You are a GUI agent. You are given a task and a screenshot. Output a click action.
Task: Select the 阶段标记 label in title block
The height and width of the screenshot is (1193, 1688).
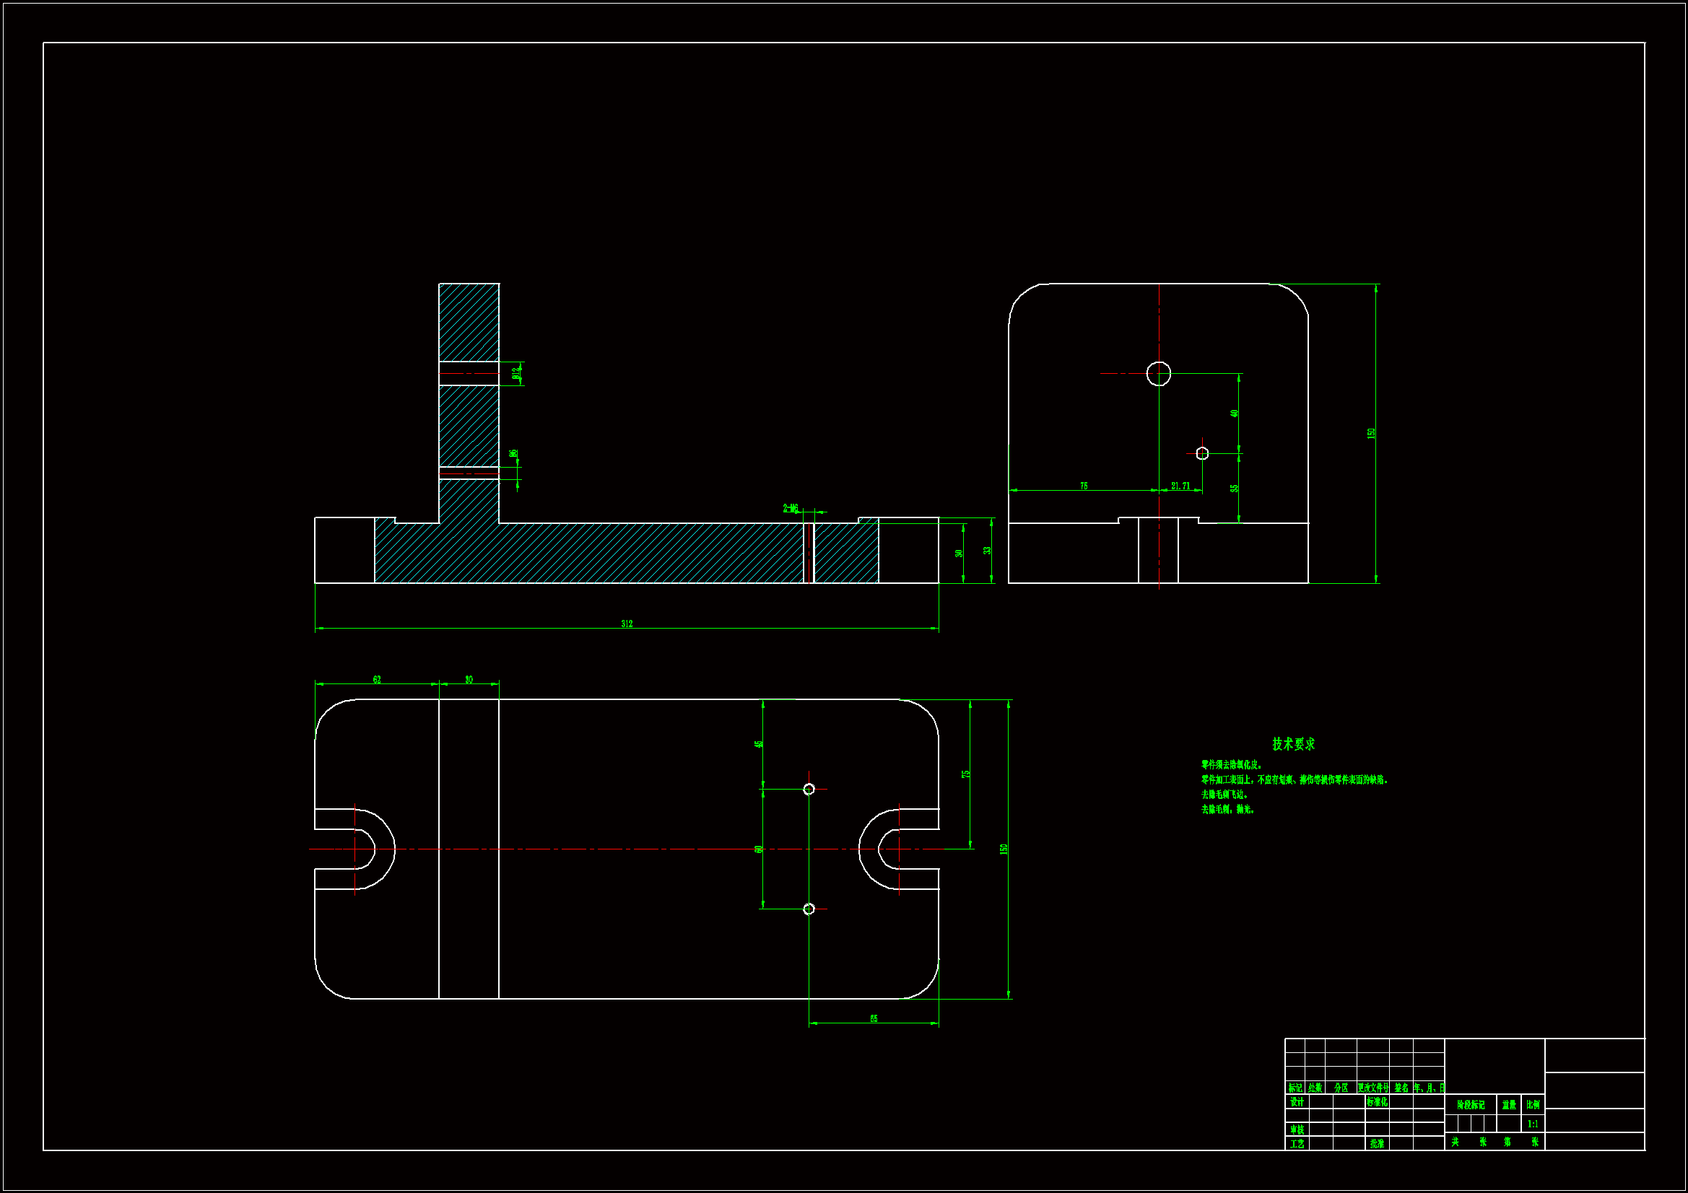pos(1471,1105)
